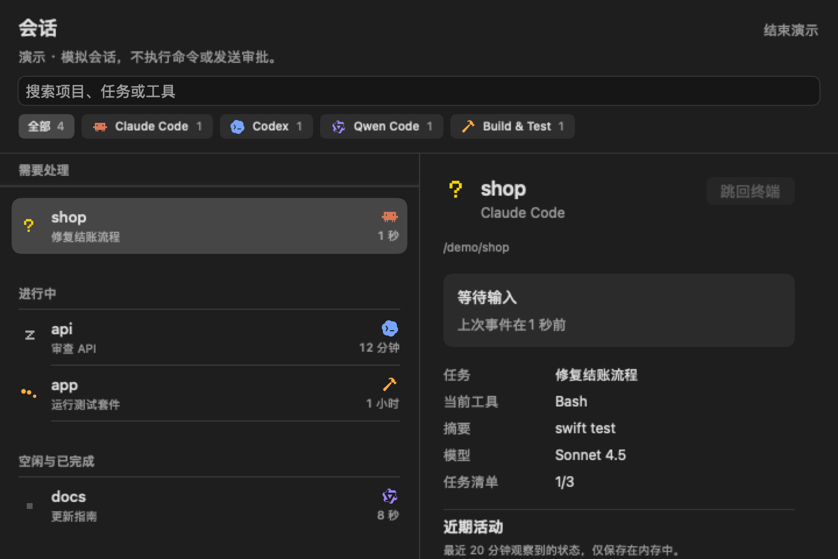Image resolution: width=838 pixels, height=559 pixels.
Task: Click the question mark icon in detail header
Action: [x=456, y=189]
